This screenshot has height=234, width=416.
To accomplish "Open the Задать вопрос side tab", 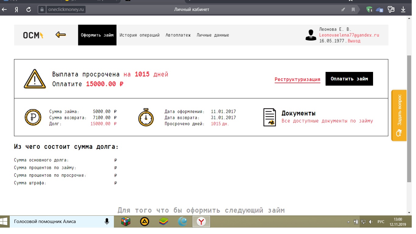I will (399, 115).
